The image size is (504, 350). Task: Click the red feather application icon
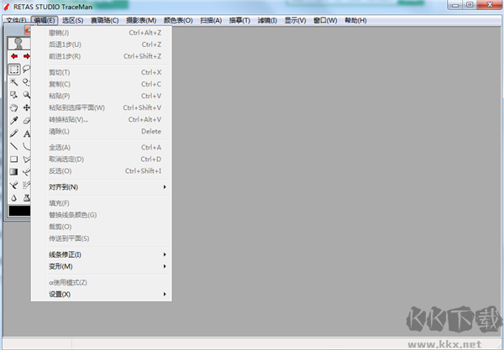pos(7,7)
